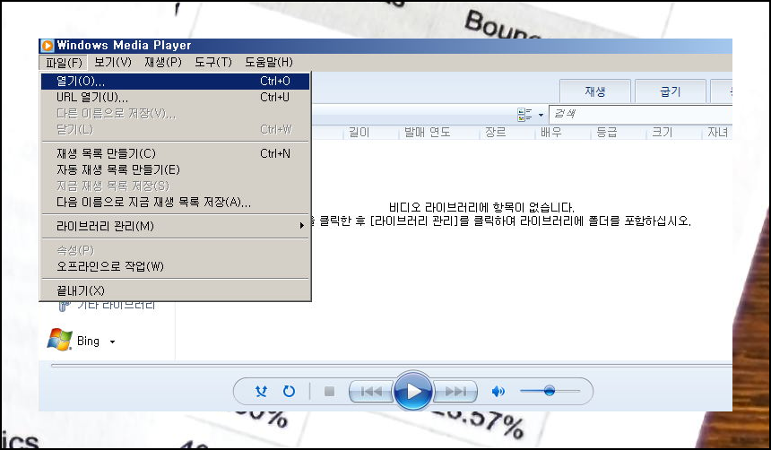771x450 pixels.
Task: Switch to the 굽기 tab
Action: [671, 91]
